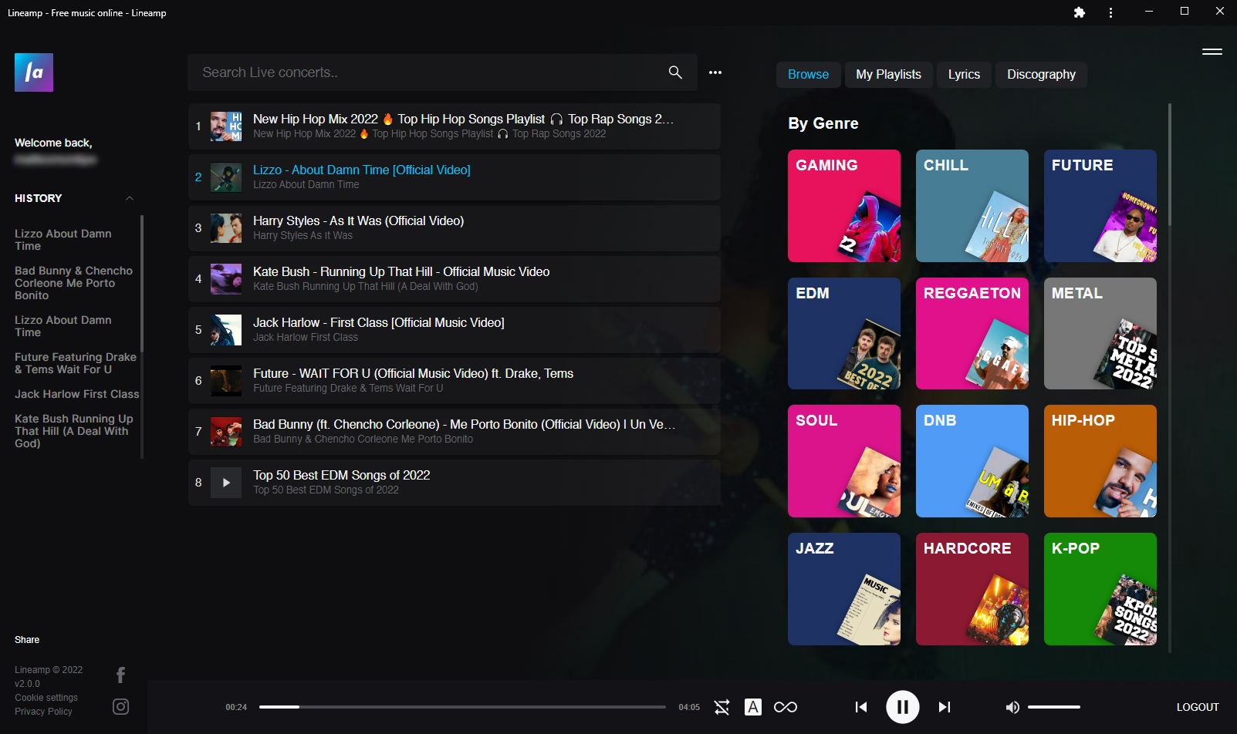This screenshot has width=1237, height=734.
Task: Open the browser extensions puzzle icon
Action: (x=1080, y=12)
